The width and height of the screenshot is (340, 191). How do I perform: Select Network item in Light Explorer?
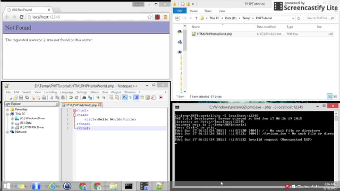click(x=21, y=132)
